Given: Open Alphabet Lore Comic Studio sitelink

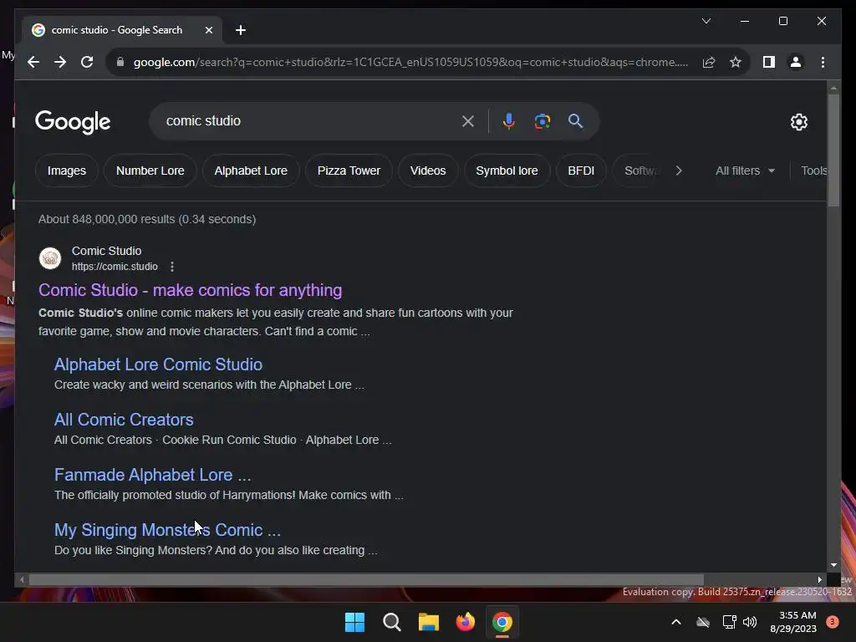Looking at the screenshot, I should pos(158,364).
